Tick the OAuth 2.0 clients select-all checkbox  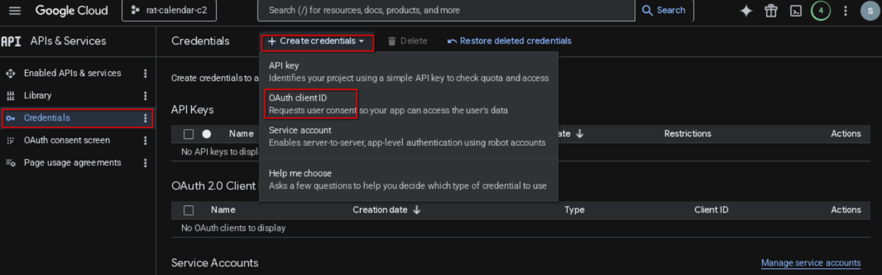(189, 210)
